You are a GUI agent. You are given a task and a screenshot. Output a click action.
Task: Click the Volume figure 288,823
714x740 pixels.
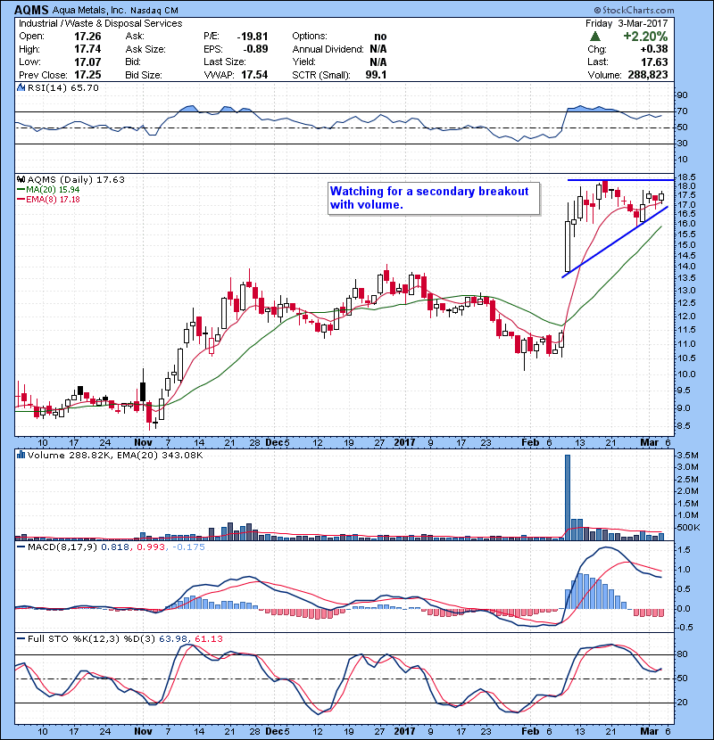pyautogui.click(x=648, y=75)
